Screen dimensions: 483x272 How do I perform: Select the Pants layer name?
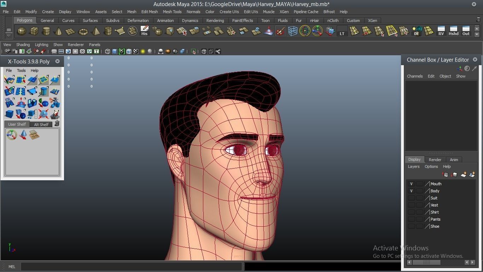[x=435, y=219]
